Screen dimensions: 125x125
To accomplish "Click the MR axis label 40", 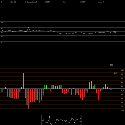I will click(122, 82).
